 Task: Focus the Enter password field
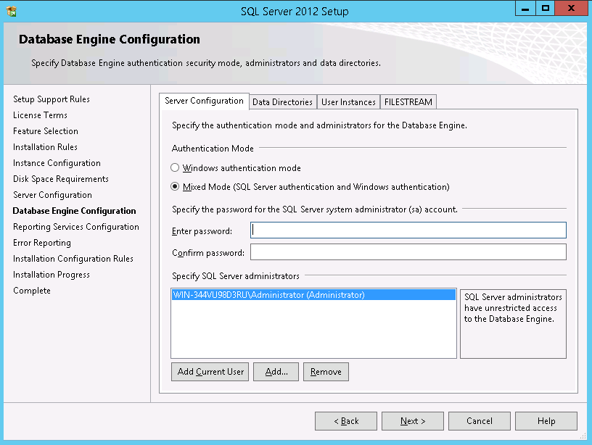408,230
